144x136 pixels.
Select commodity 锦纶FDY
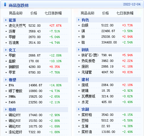[x=15, y=126]
